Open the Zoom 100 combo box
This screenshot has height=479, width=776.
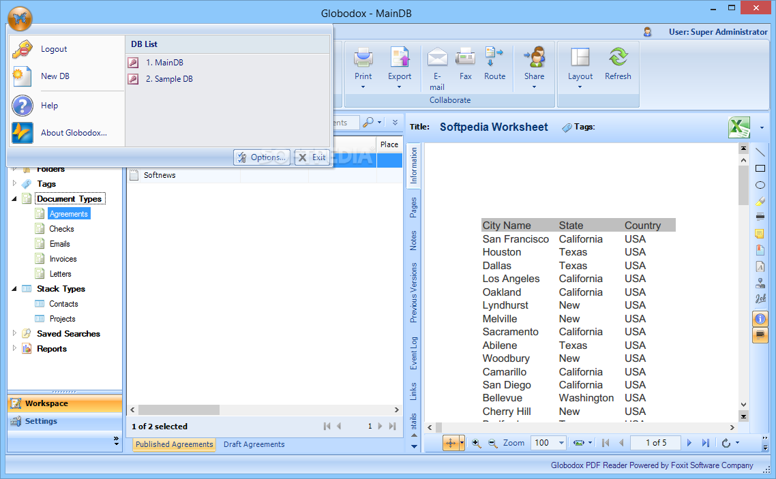click(x=548, y=443)
